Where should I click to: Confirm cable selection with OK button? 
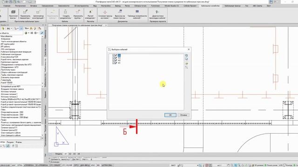pyautogui.click(x=170, y=115)
